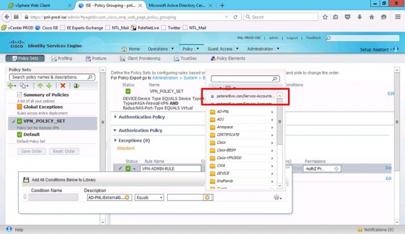405x234 pixels.
Task: Toggle the VPN-ADMIN-RULE status checkbox
Action: (128, 169)
